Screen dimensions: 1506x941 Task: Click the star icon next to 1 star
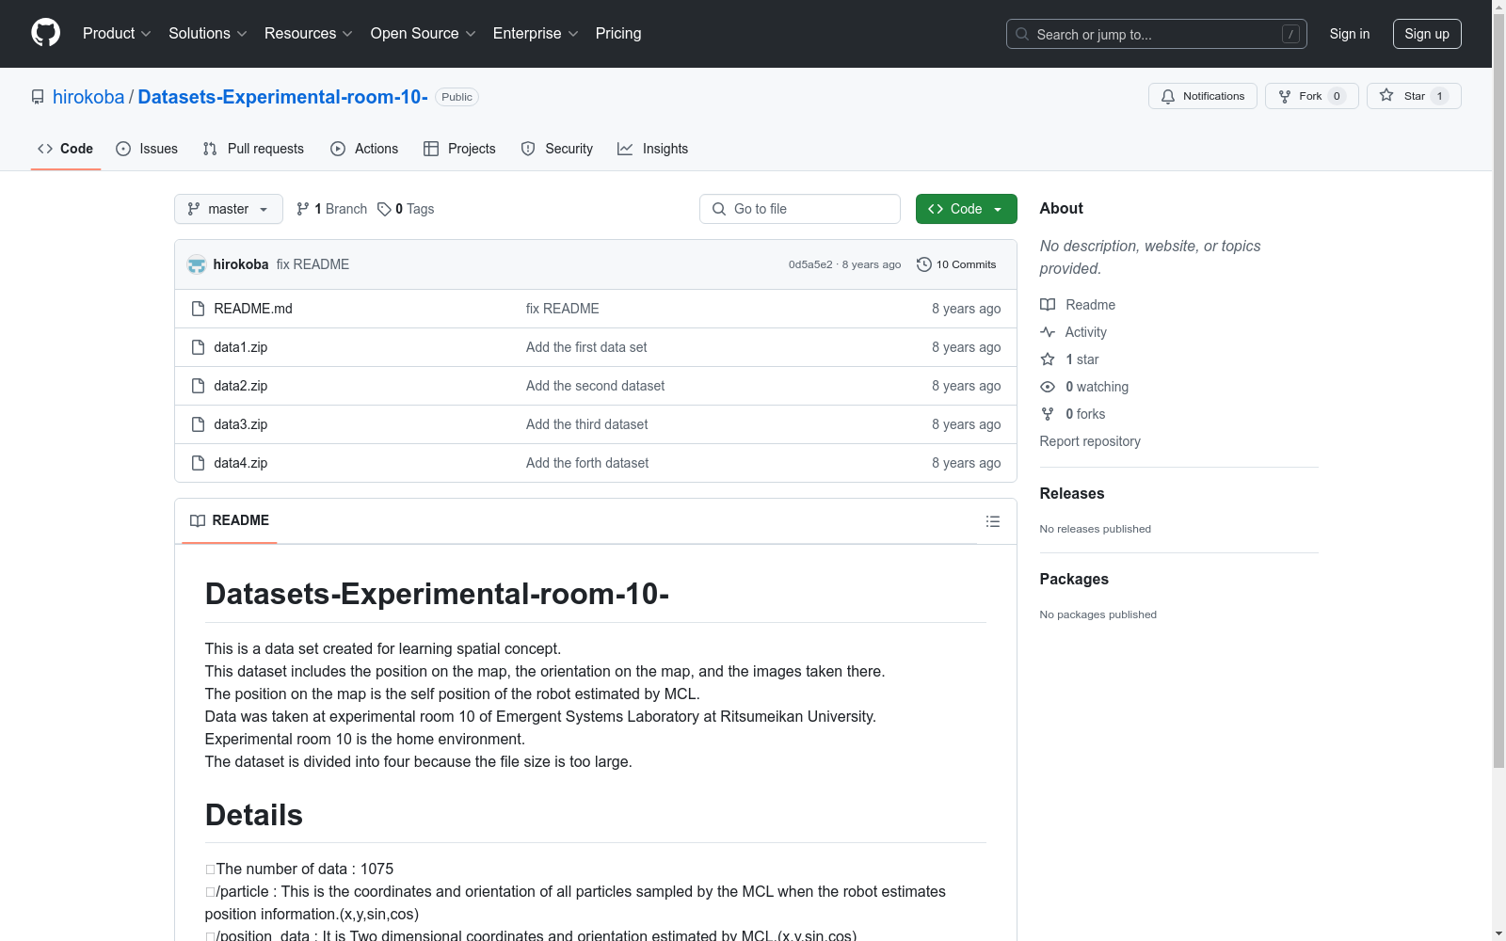point(1048,359)
